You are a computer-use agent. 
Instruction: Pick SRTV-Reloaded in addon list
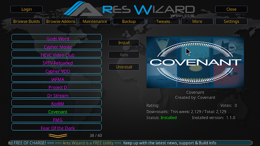coord(56,62)
